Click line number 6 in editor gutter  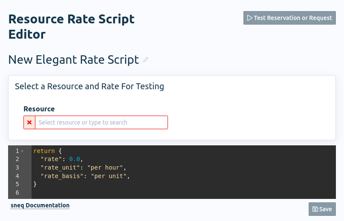pos(17,193)
